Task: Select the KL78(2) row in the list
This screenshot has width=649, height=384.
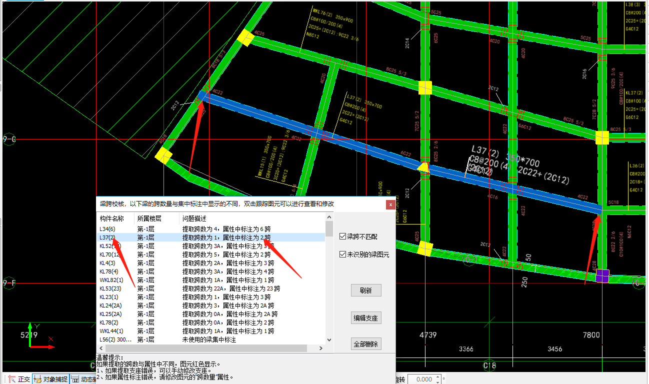Action: (x=210, y=322)
